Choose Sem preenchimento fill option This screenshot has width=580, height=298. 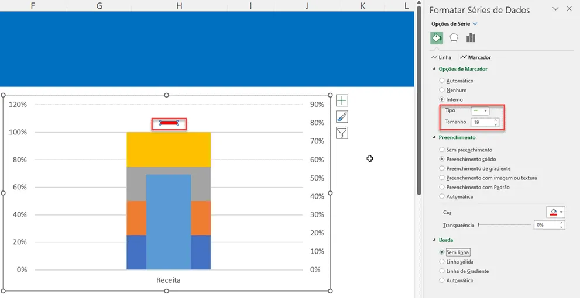coord(465,150)
